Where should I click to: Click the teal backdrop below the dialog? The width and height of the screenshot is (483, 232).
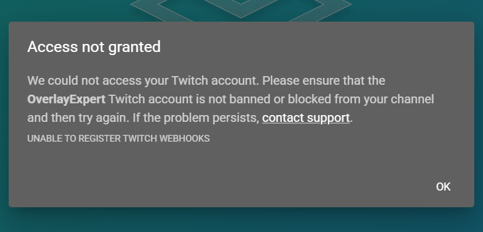click(241, 220)
